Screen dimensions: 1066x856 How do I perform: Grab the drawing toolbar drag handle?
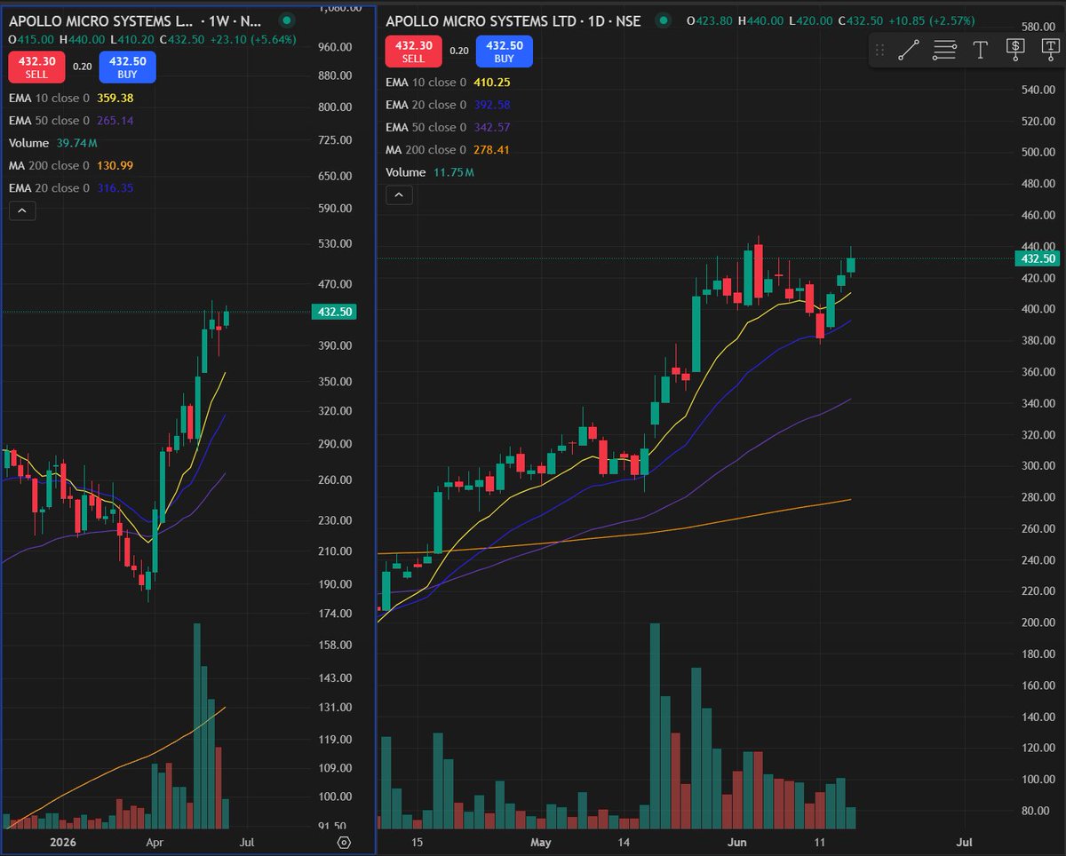[x=880, y=51]
